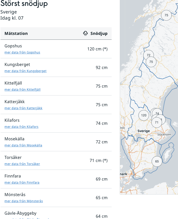Image resolution: width=178 pixels, height=219 pixels.
Task: Click the 74 map marker
Action: [x=158, y=113]
